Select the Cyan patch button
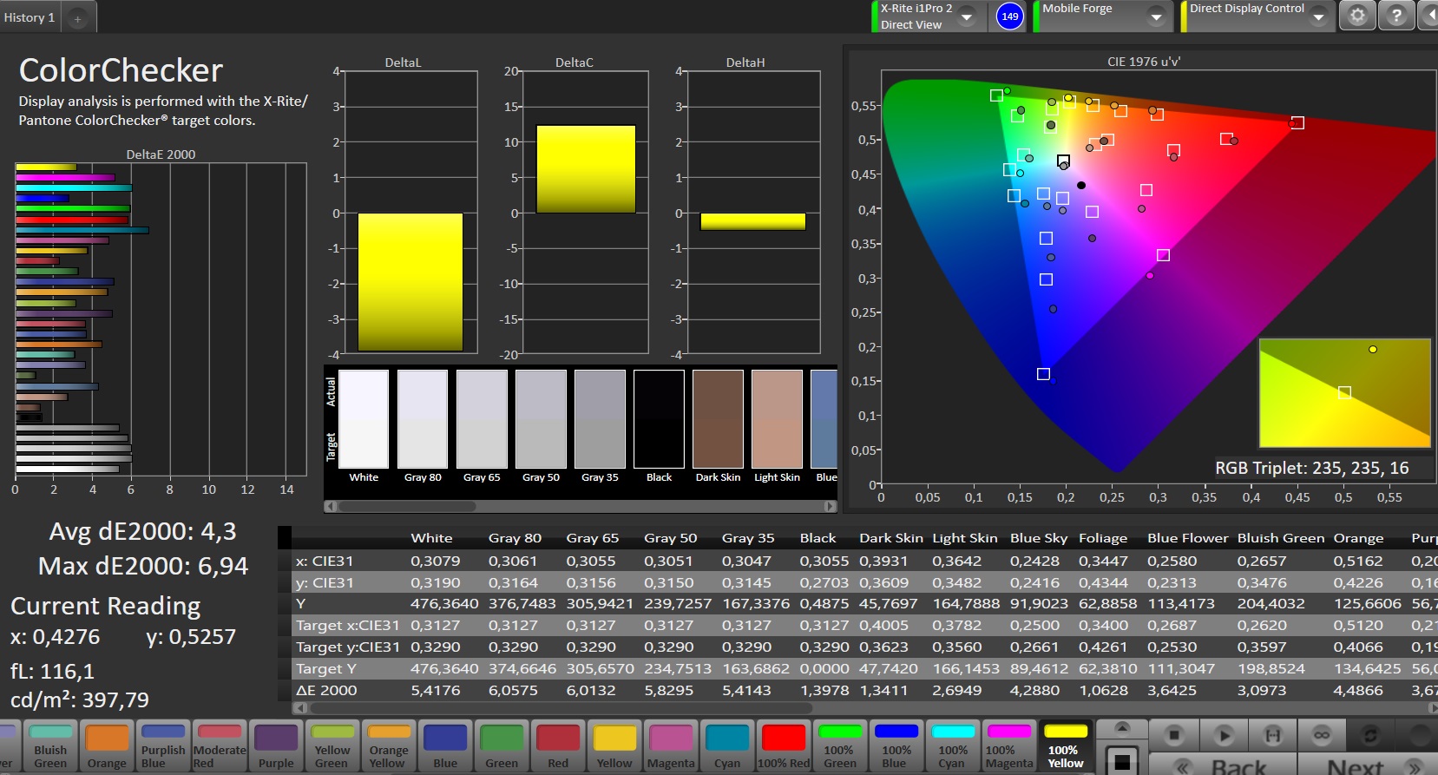This screenshot has height=775, width=1438. [x=727, y=745]
